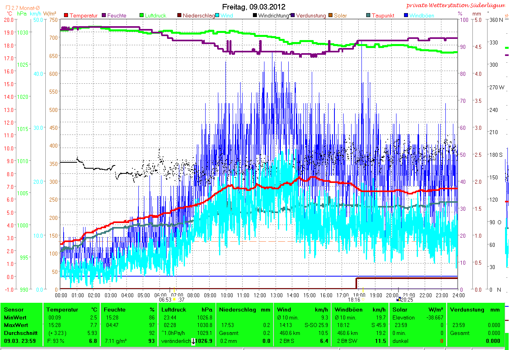
Task: Click the red Temperatur legend square
Action: pyautogui.click(x=66, y=15)
